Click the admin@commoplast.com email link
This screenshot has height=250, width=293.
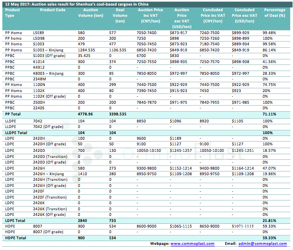[x=263, y=243]
